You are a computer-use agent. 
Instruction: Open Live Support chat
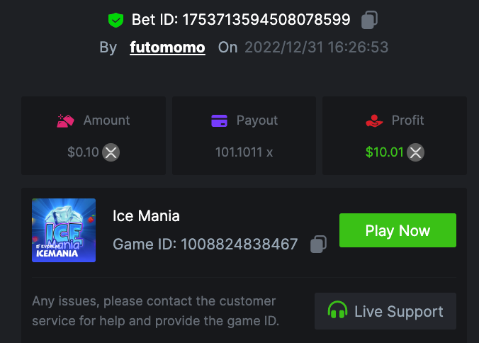tap(385, 311)
